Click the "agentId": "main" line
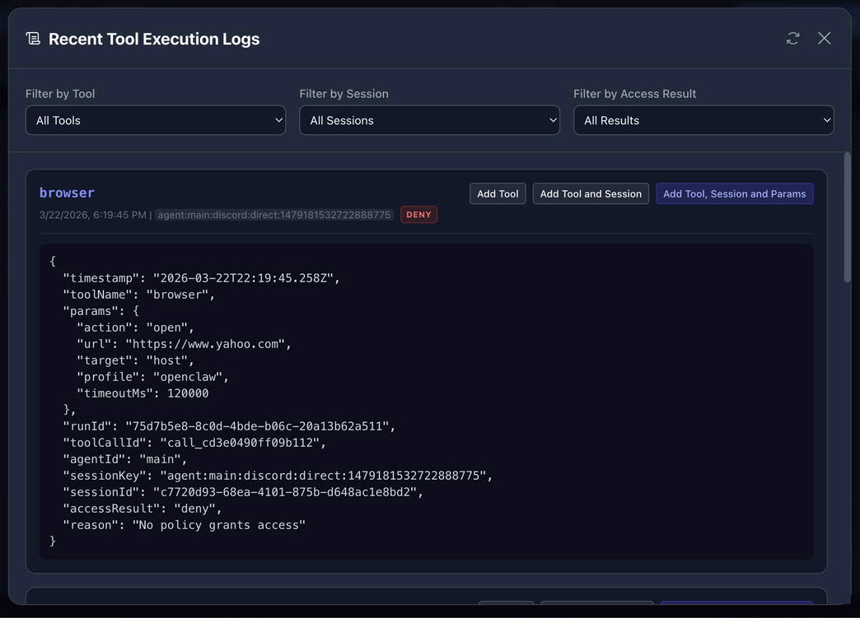Image resolution: width=860 pixels, height=618 pixels. coord(124,459)
